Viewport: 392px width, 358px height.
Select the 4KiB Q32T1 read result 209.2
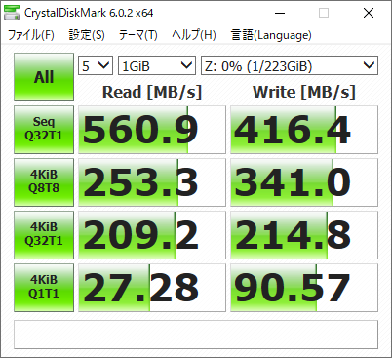tap(152, 235)
